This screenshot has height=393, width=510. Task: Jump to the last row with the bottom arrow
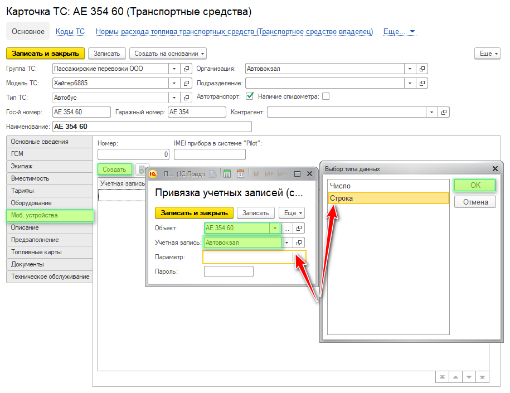(483, 377)
